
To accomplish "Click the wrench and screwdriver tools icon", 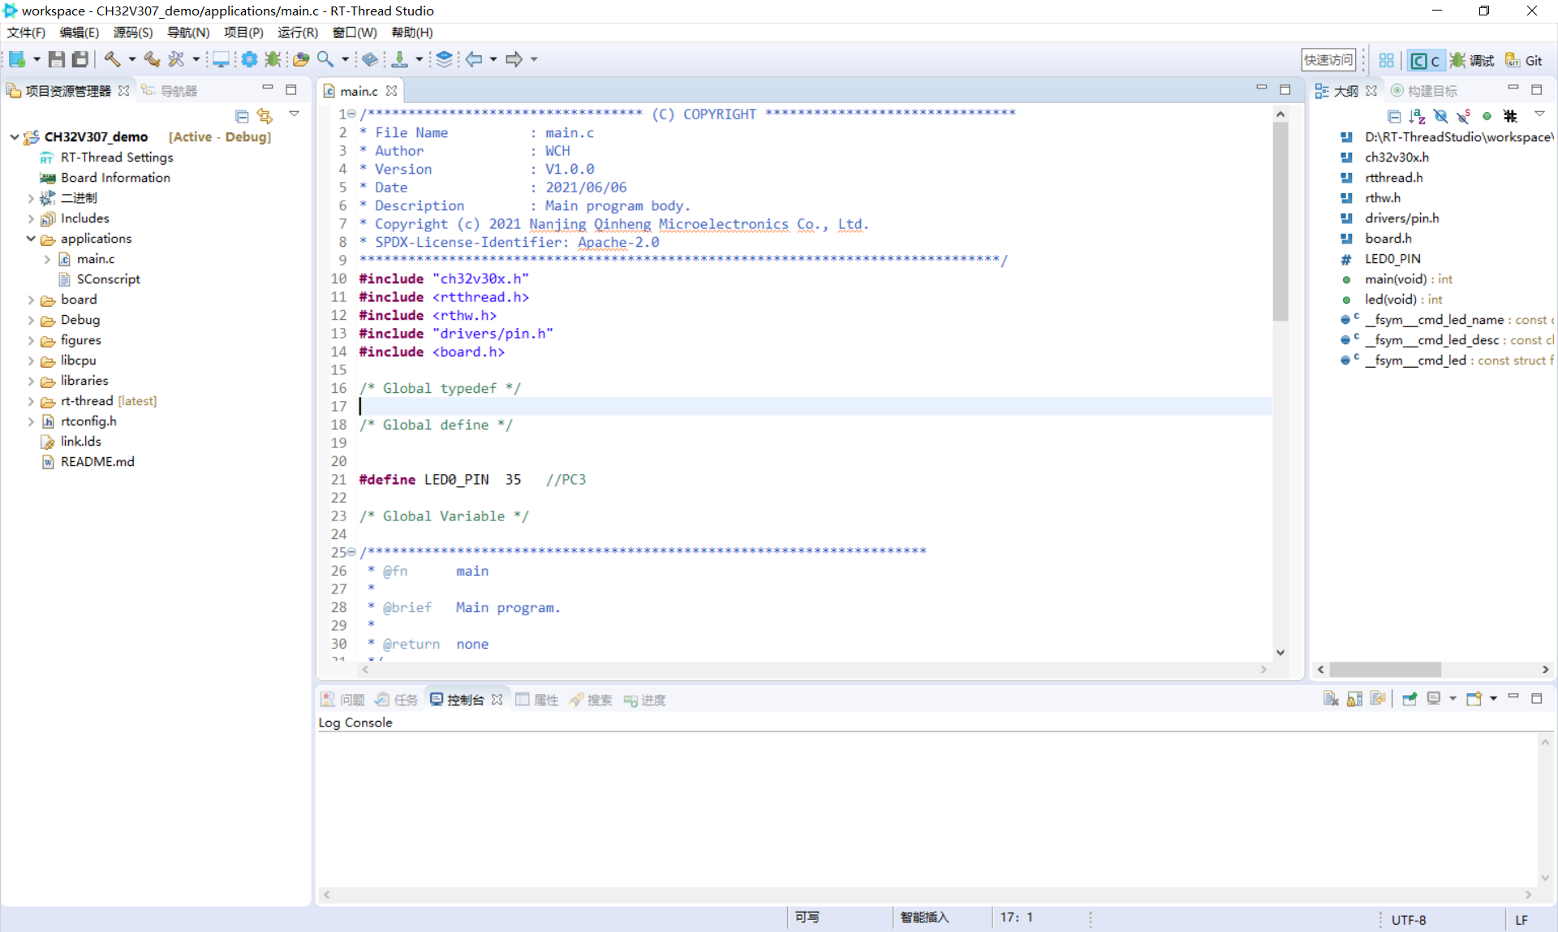I will coord(176,59).
